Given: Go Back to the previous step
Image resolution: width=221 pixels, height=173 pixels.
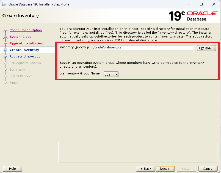Looking at the screenshot, I should click(x=146, y=169).
